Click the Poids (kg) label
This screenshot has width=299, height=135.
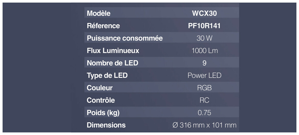103,113
